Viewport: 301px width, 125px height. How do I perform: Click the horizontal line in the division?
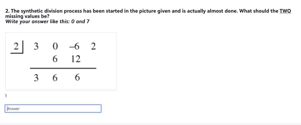[63, 68]
